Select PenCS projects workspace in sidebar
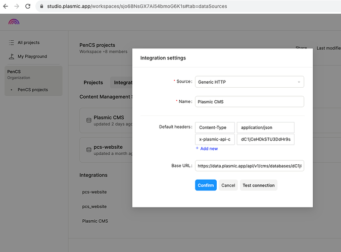The width and height of the screenshot is (341, 252). 33,90
